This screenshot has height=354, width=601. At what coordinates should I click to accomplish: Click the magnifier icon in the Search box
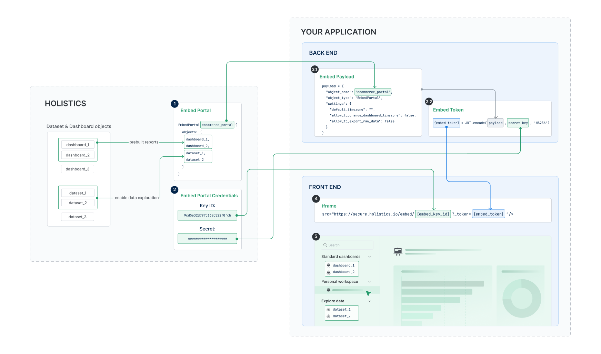[325, 245]
